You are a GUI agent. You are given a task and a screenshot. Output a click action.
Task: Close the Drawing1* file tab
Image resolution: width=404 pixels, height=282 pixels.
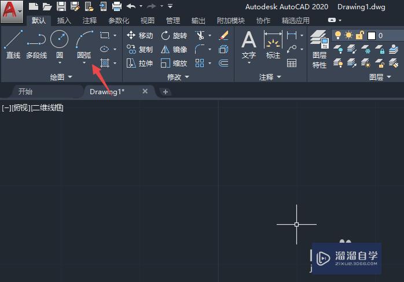coord(145,91)
